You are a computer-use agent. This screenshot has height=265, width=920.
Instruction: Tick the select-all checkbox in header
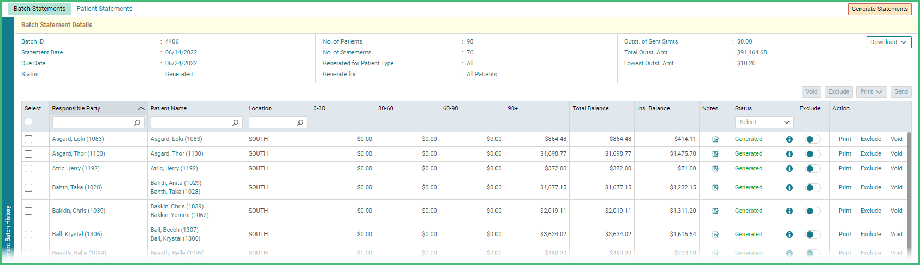(28, 121)
